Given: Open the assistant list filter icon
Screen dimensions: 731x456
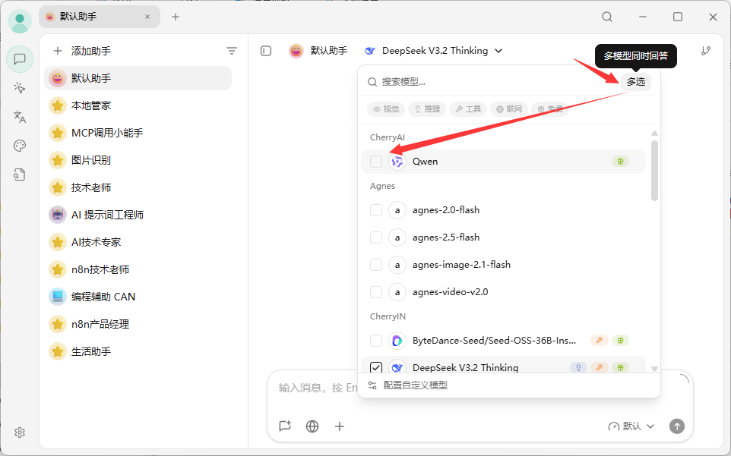Looking at the screenshot, I should tap(231, 51).
